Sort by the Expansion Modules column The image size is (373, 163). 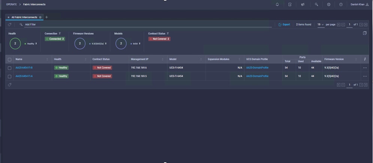(x=239, y=59)
